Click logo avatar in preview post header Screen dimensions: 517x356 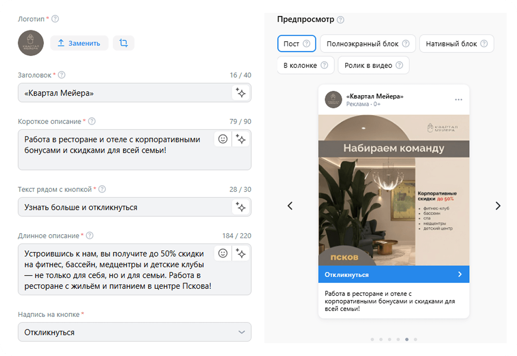pos(333,99)
